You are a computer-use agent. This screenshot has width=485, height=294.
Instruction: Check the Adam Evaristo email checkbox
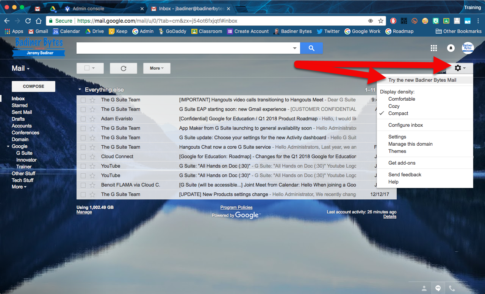[x=83, y=119]
